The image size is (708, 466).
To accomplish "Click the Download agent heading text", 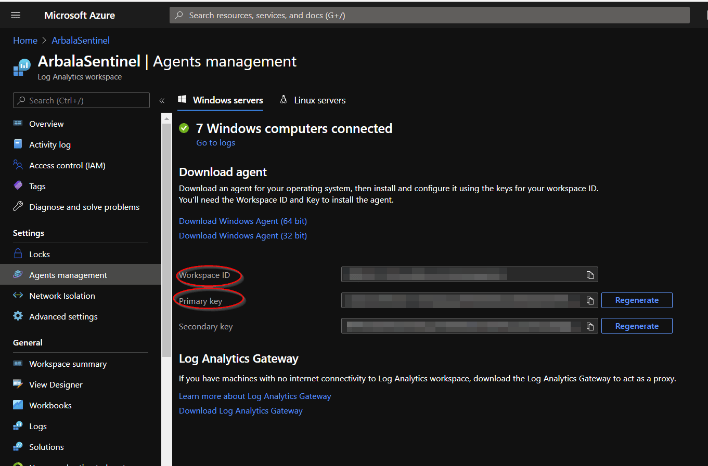I will pos(223,172).
